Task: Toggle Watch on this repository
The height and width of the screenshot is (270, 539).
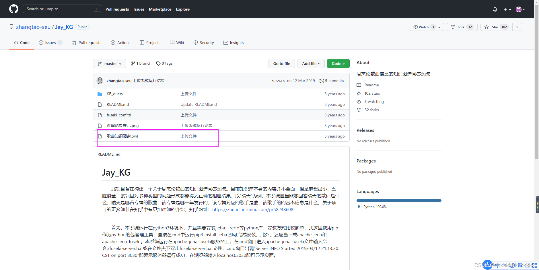Action: pyautogui.click(x=423, y=27)
